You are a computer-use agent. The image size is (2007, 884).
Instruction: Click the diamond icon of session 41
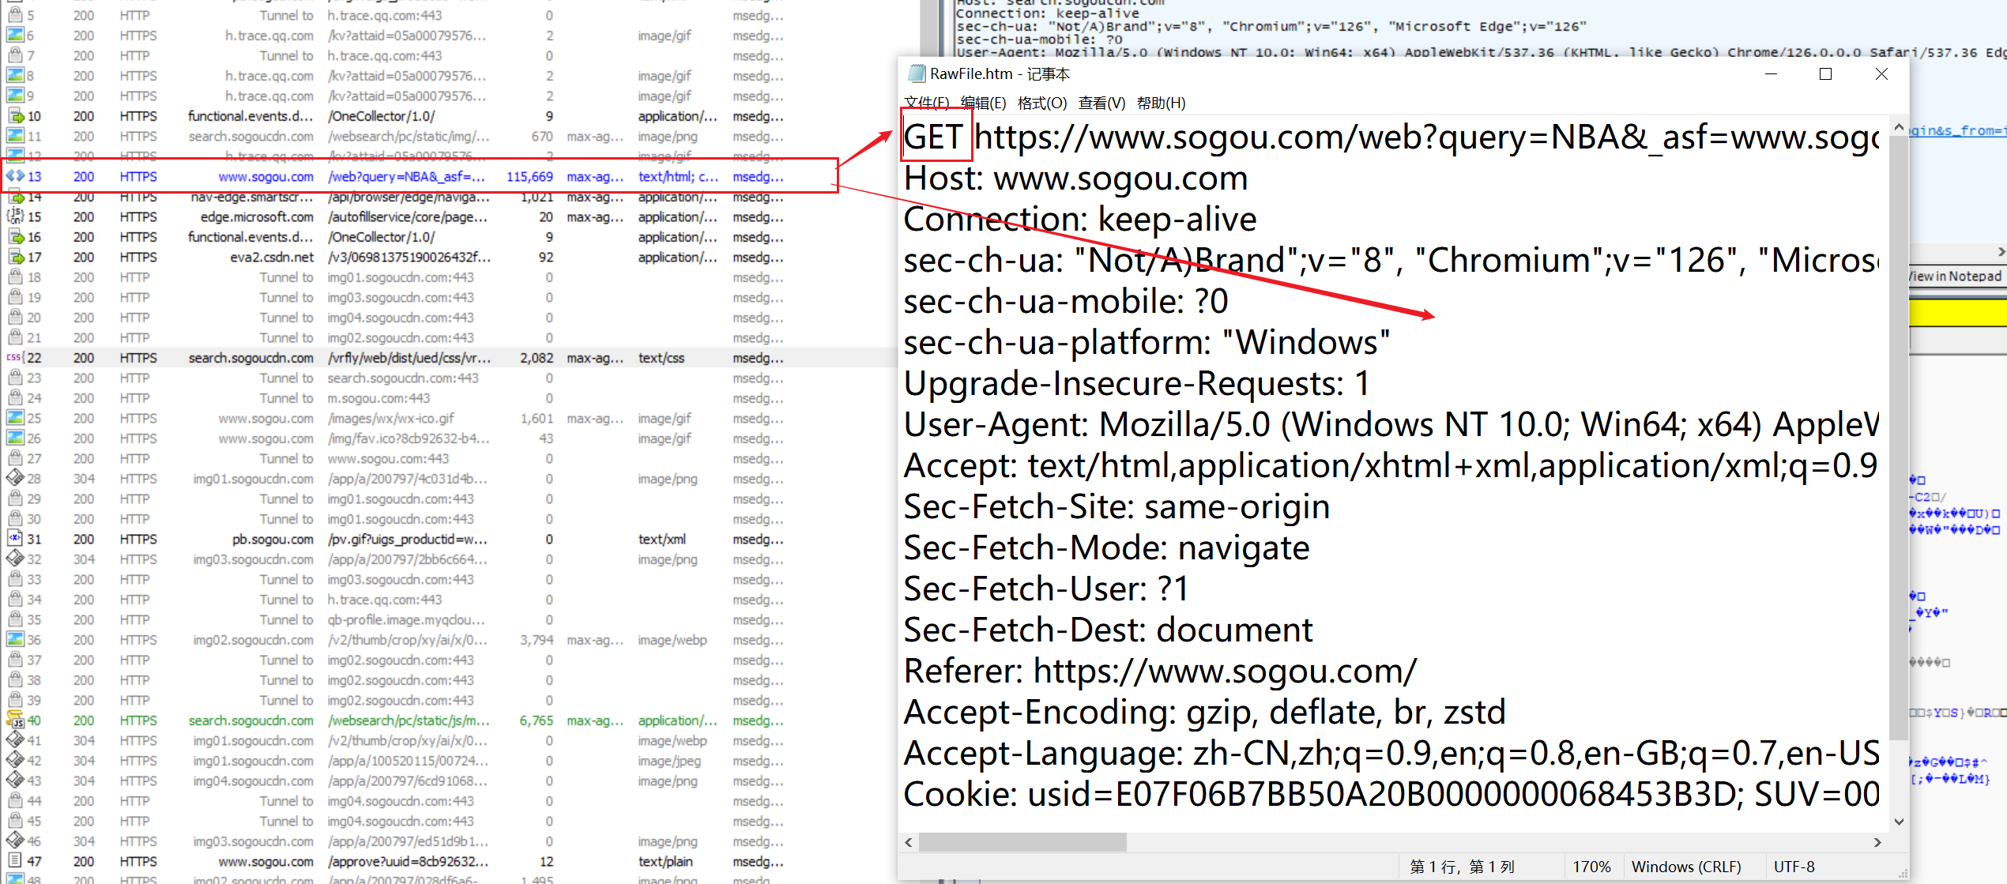(x=15, y=740)
